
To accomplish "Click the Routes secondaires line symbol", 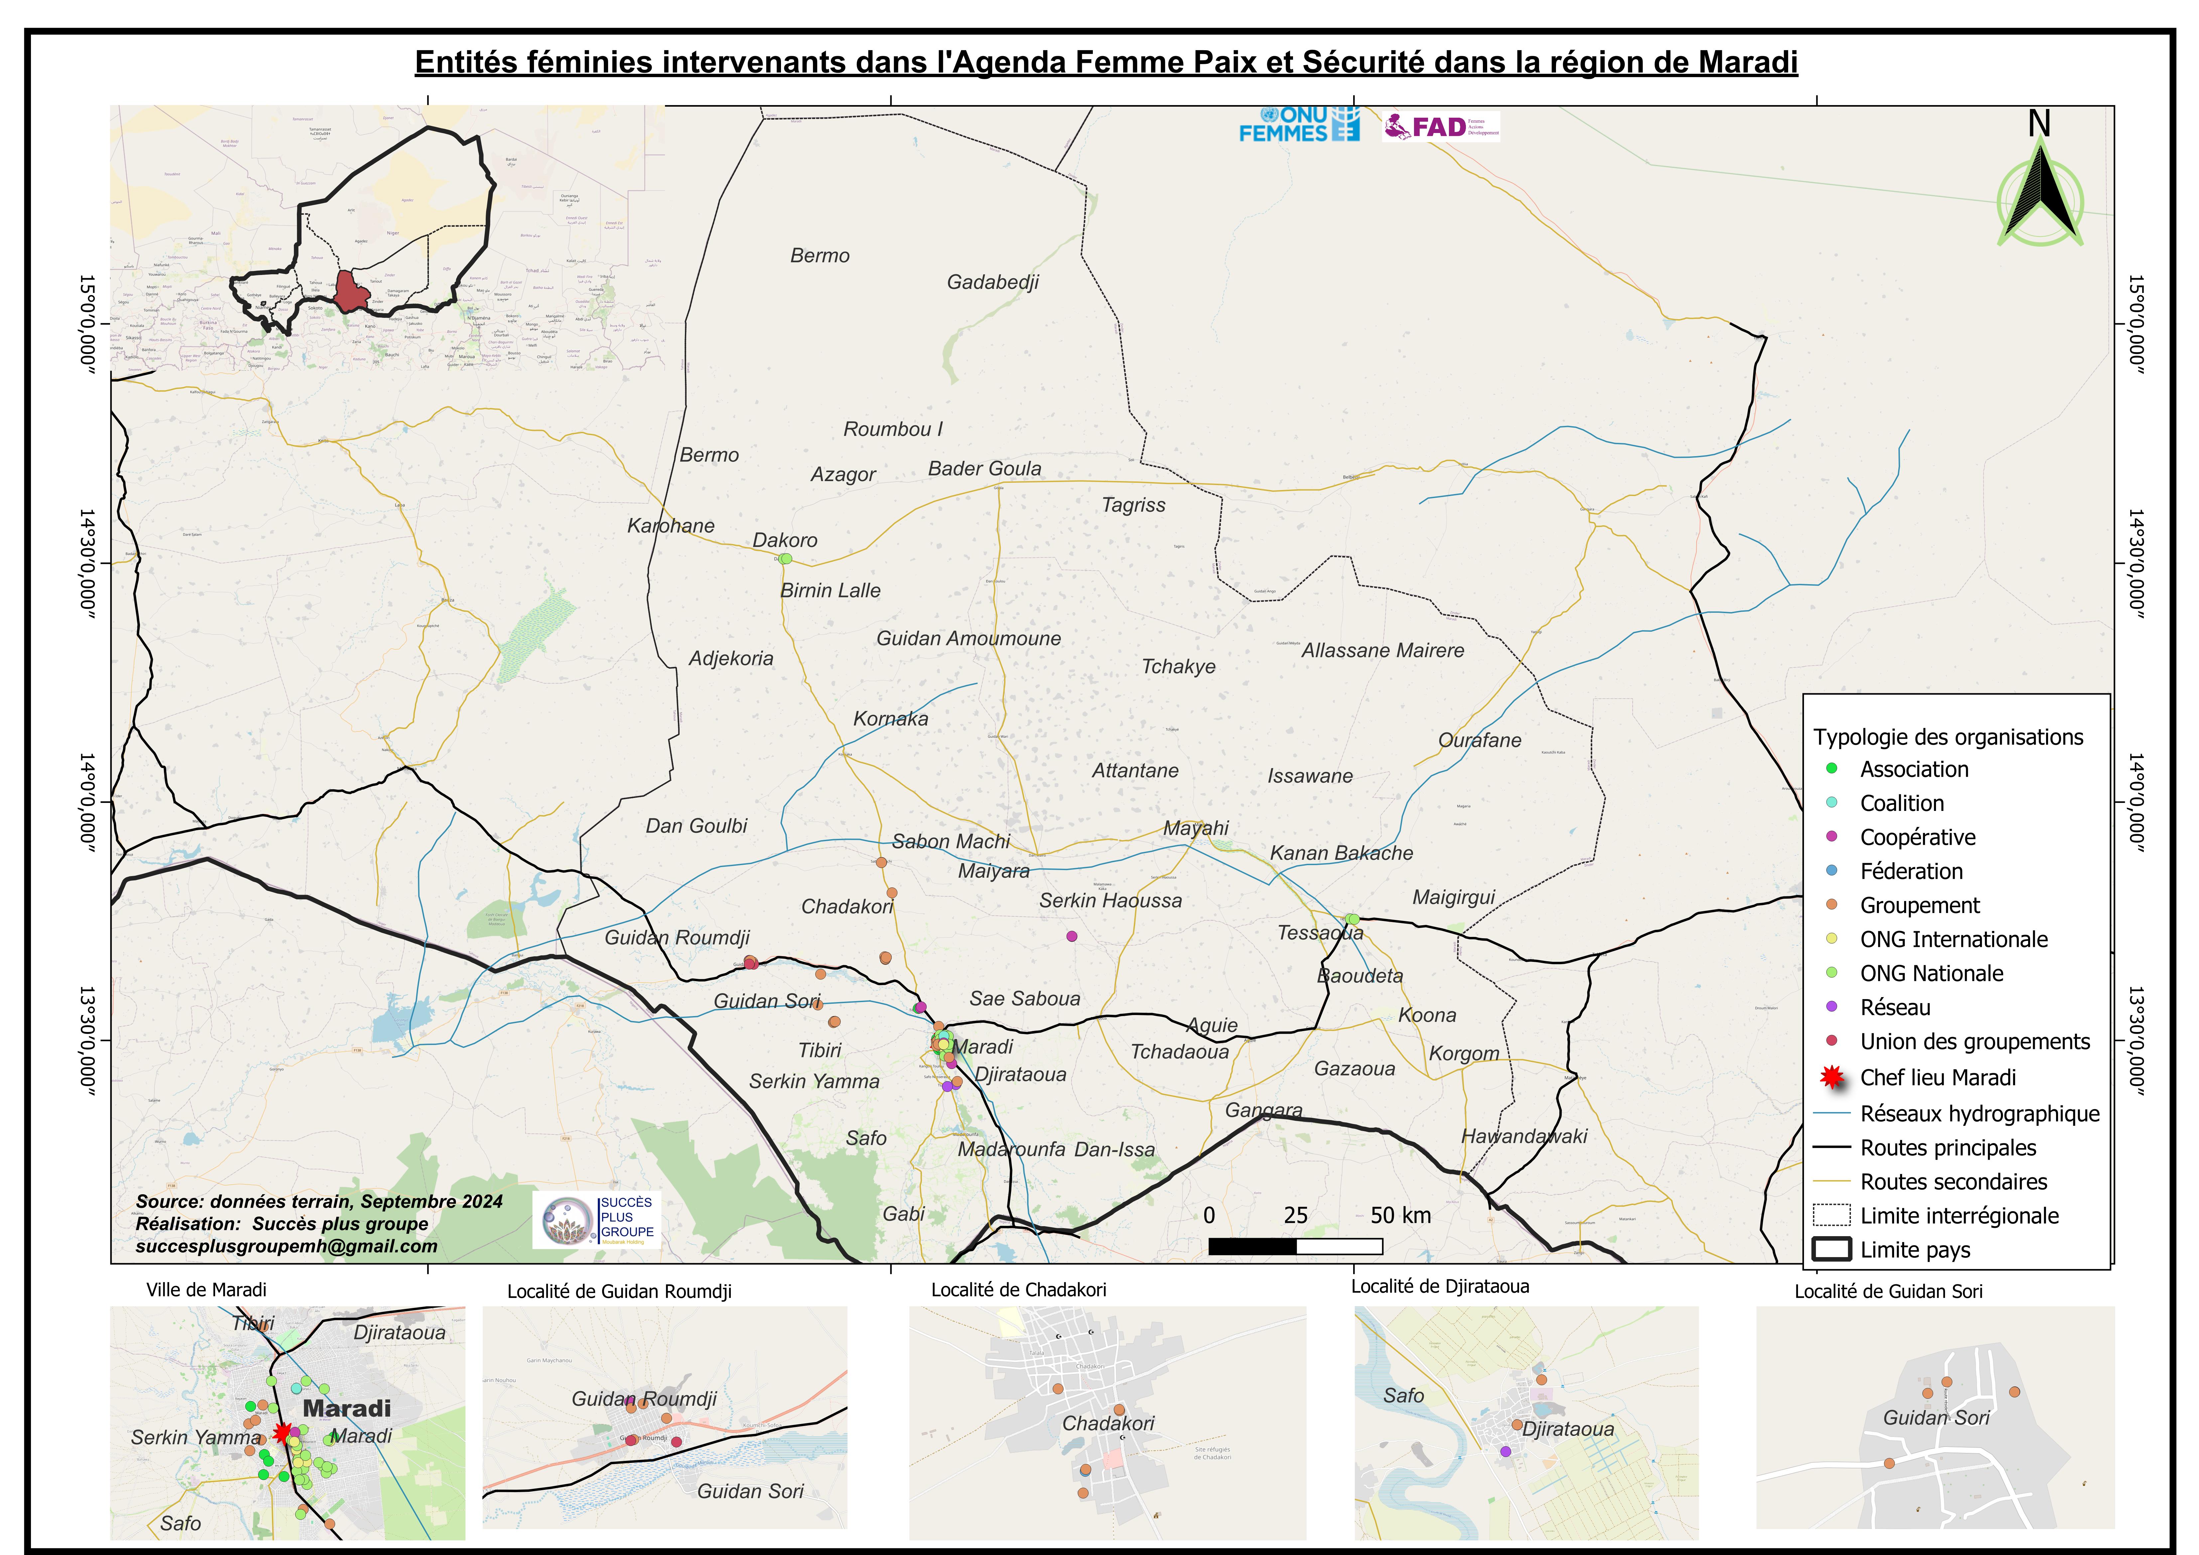I will click(1831, 1182).
